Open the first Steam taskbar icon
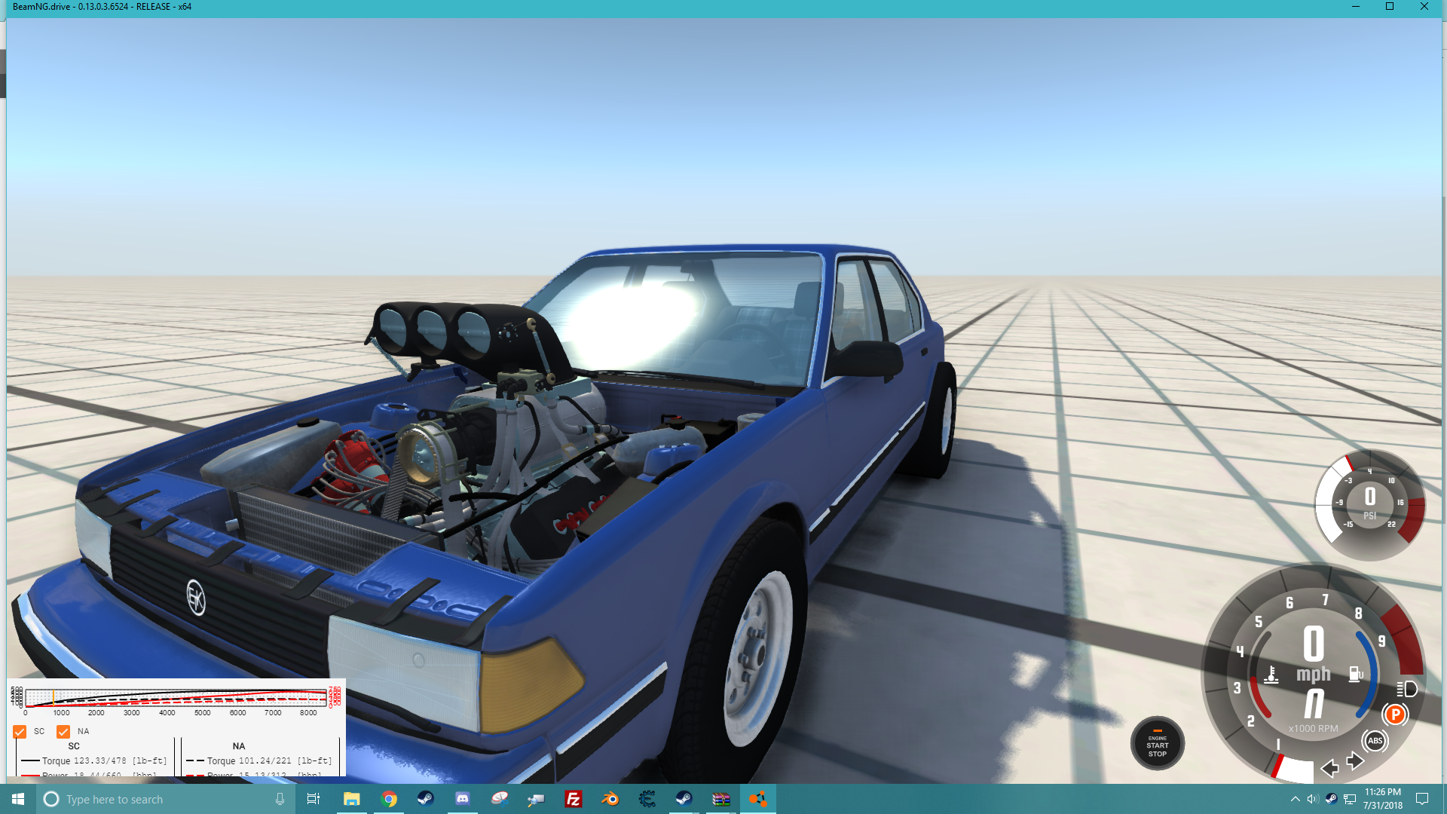 tap(425, 799)
